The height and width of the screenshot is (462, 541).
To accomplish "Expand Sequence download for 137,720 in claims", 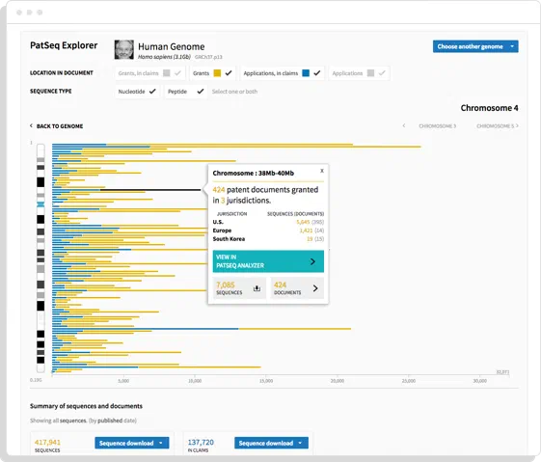I will 271,443.
